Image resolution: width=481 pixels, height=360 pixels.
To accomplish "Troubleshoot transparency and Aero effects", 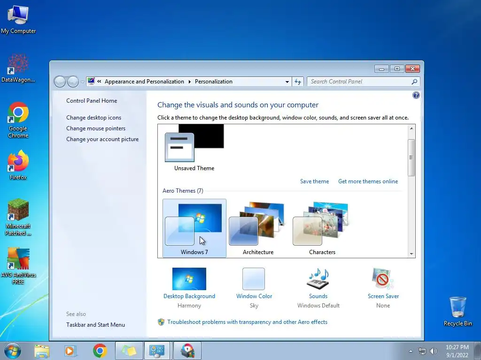I will 247,322.
